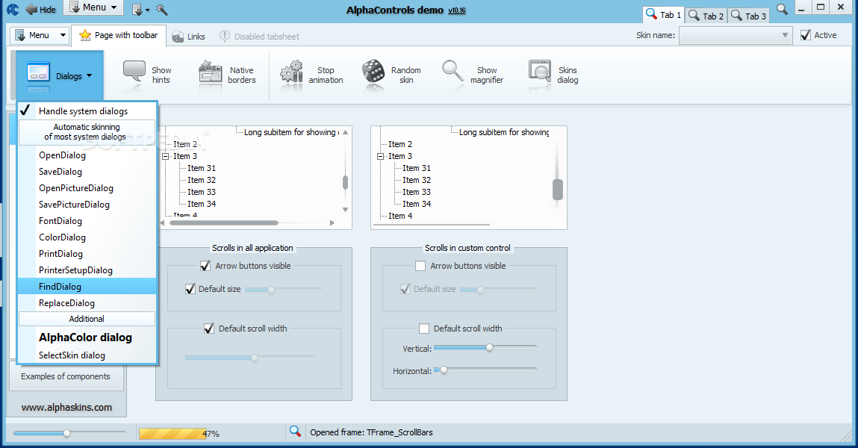Click the scroll width slider in all application
Screen dimensions: 858x448
pyautogui.click(x=251, y=358)
